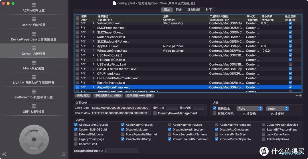Open the 内核架构 Auto dropdown
Image resolution: width=308 pixels, height=159 pixels.
click(x=250, y=108)
